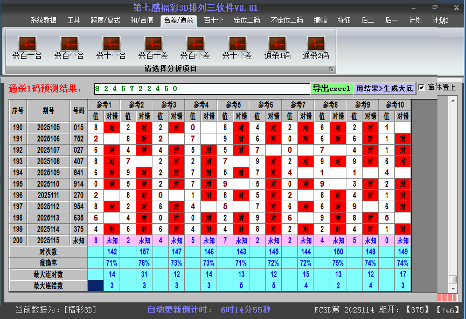Open the 后二 tab
Screen dimensions: 466x319
(367, 20)
